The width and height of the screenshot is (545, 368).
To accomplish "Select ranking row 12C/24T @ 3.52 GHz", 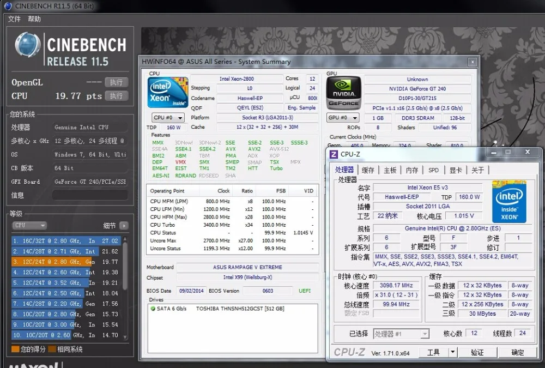I will point(66,282).
